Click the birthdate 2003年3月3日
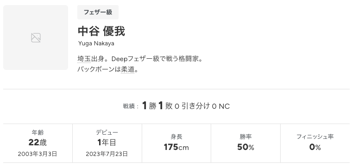This screenshot has height=168, width=358. 38,154
